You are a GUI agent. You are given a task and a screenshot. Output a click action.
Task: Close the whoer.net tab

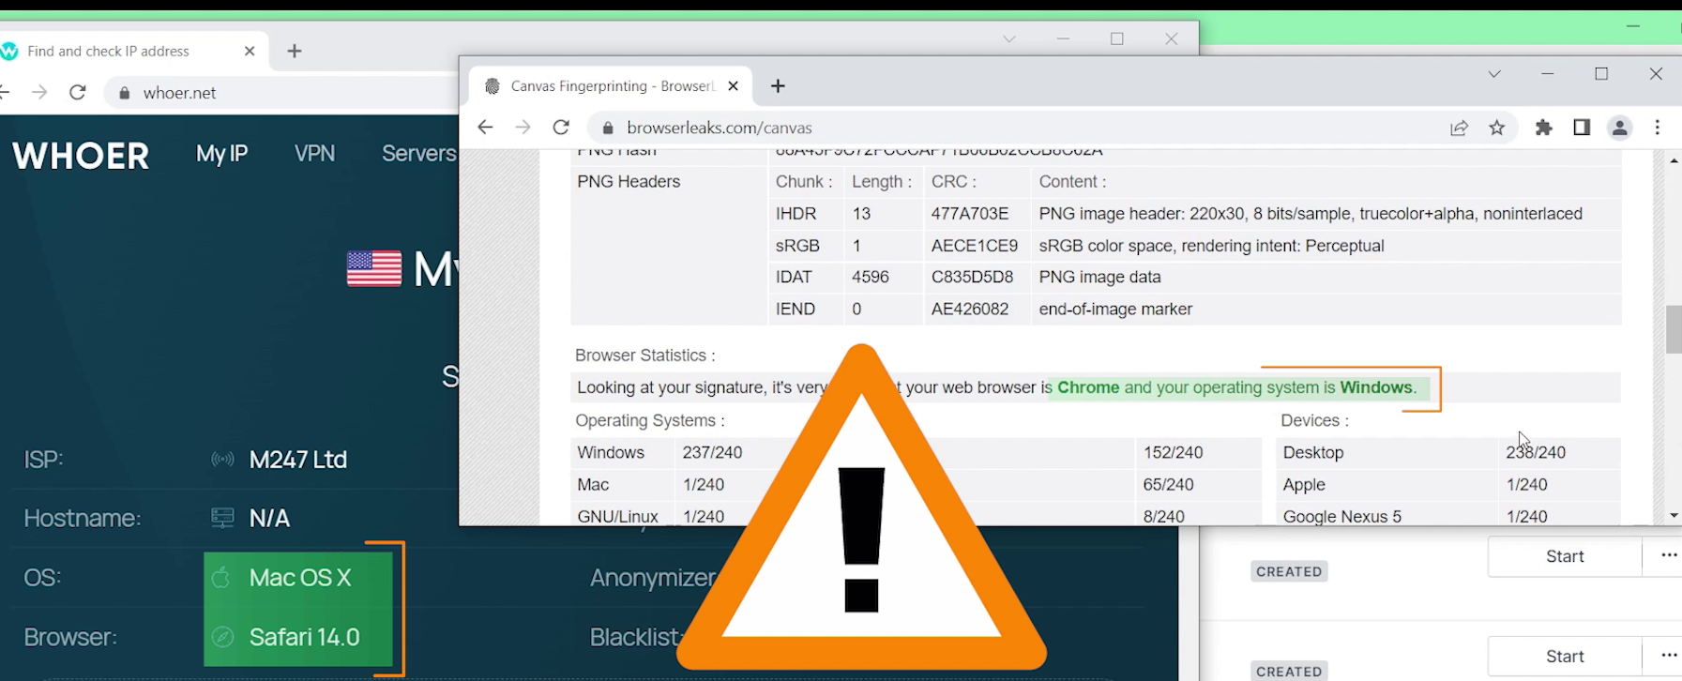(250, 51)
